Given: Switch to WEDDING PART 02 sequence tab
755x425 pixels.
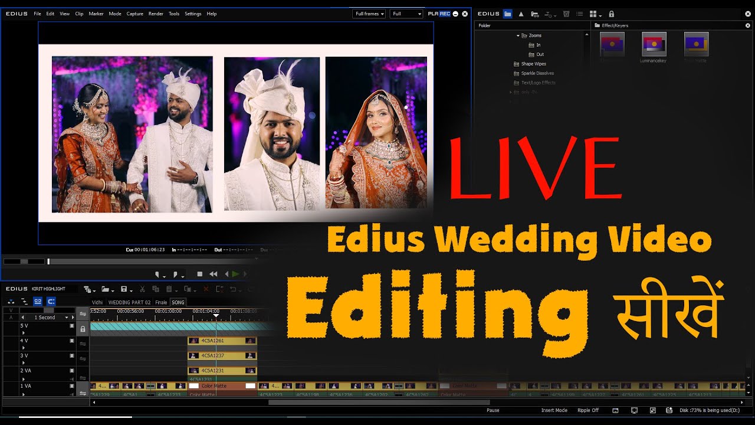Looking at the screenshot, I should coord(129,302).
